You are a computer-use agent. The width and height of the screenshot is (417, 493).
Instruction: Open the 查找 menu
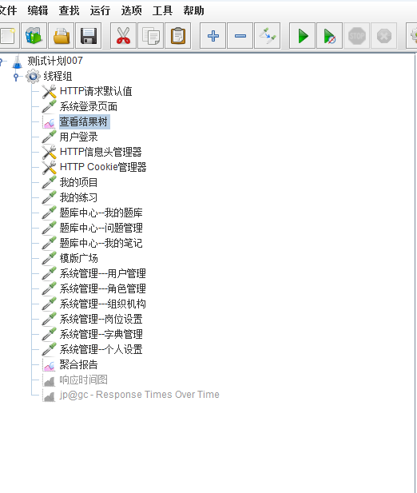(69, 10)
